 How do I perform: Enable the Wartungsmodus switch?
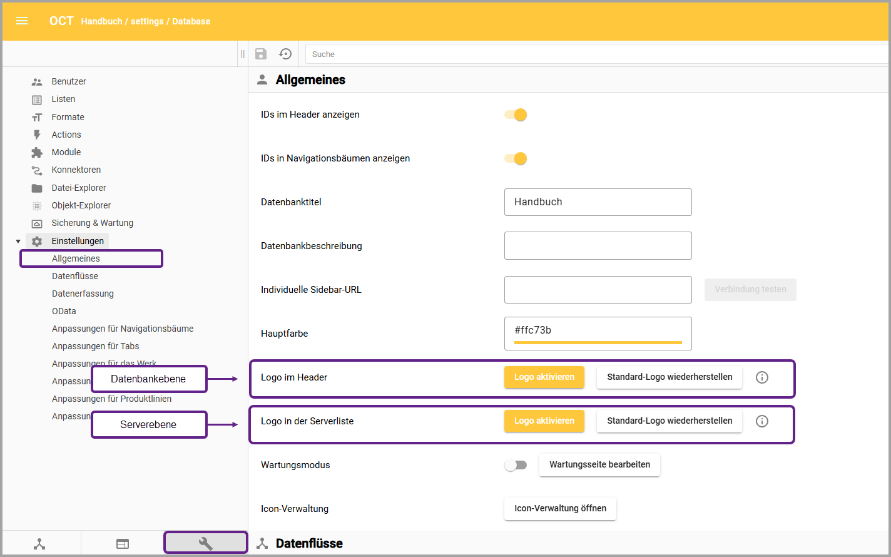(516, 465)
